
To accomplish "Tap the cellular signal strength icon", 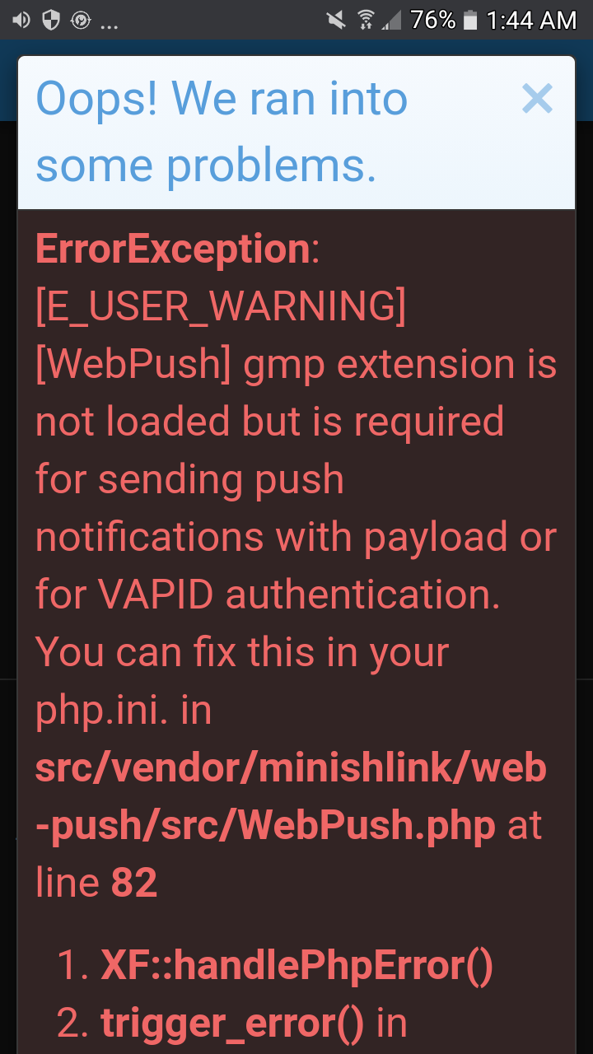I will click(x=391, y=20).
